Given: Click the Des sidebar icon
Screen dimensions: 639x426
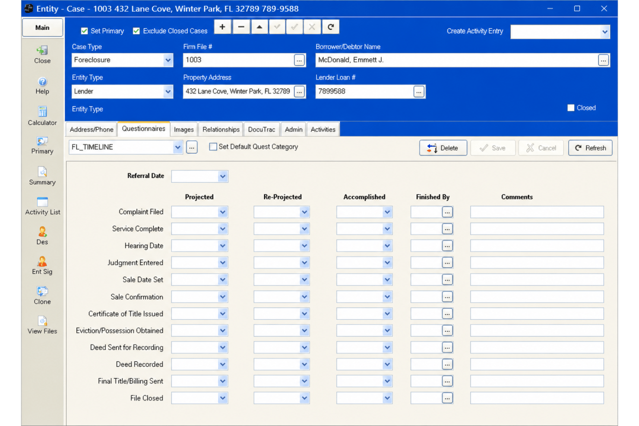Looking at the screenshot, I should tap(42, 236).
